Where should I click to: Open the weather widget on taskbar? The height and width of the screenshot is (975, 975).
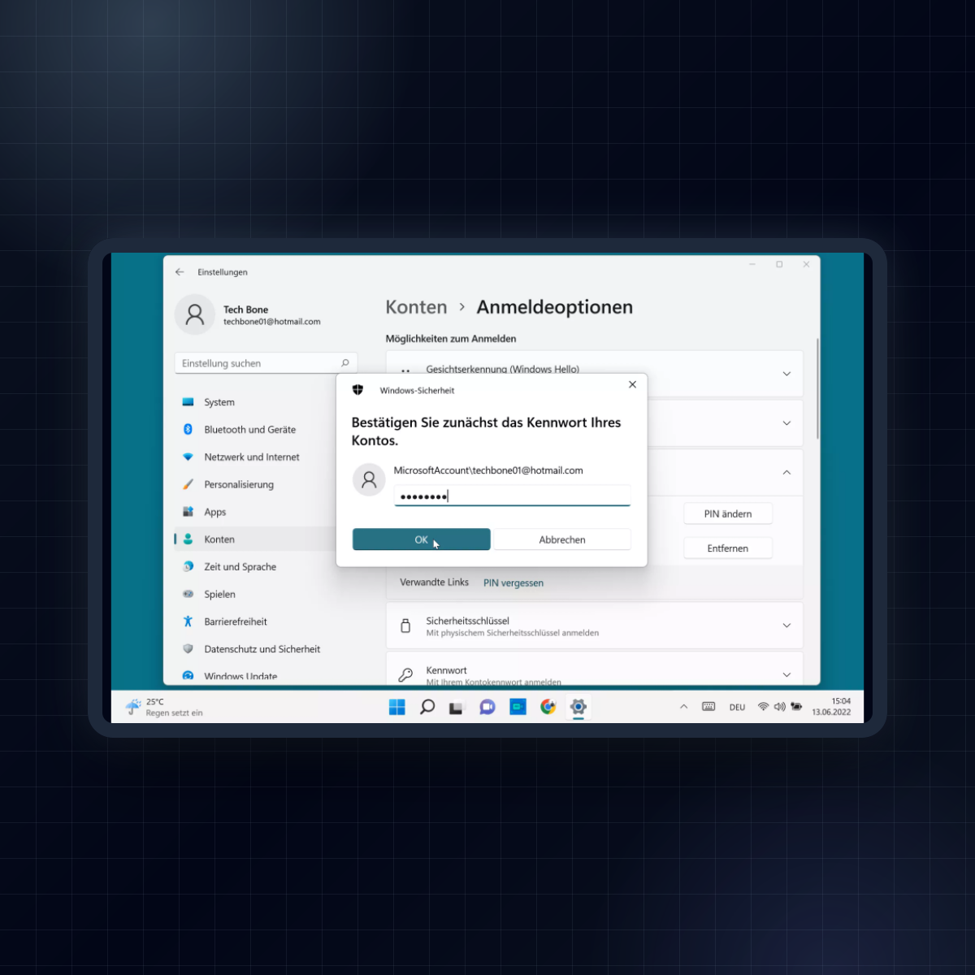(x=164, y=707)
